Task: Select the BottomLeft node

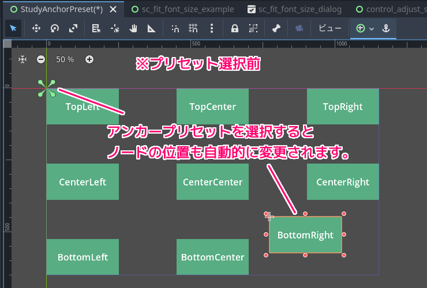Action: coord(83,257)
